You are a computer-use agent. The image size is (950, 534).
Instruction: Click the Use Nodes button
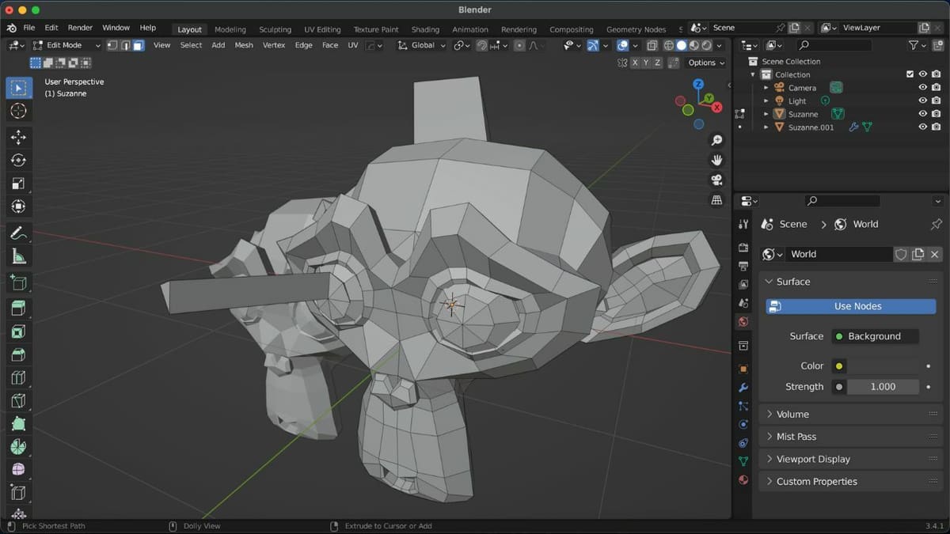tap(850, 306)
